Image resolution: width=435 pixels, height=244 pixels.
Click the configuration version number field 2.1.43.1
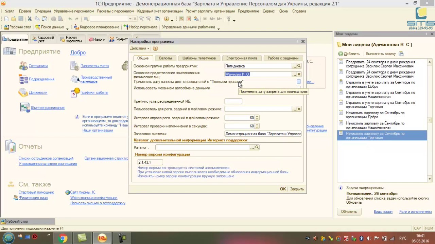[150, 162]
